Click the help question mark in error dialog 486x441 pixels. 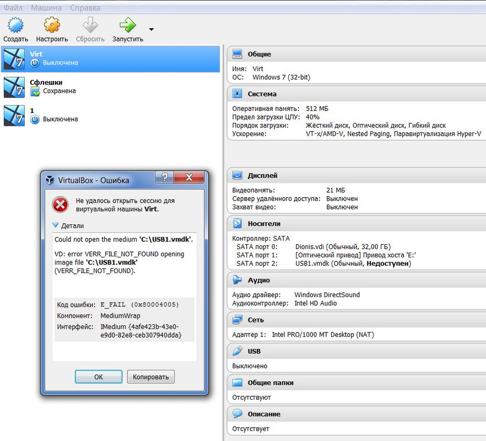[165, 177]
